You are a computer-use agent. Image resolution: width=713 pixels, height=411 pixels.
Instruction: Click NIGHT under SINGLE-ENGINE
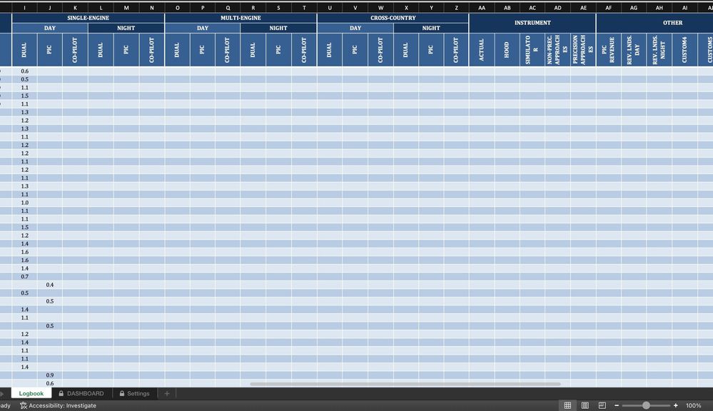point(126,28)
